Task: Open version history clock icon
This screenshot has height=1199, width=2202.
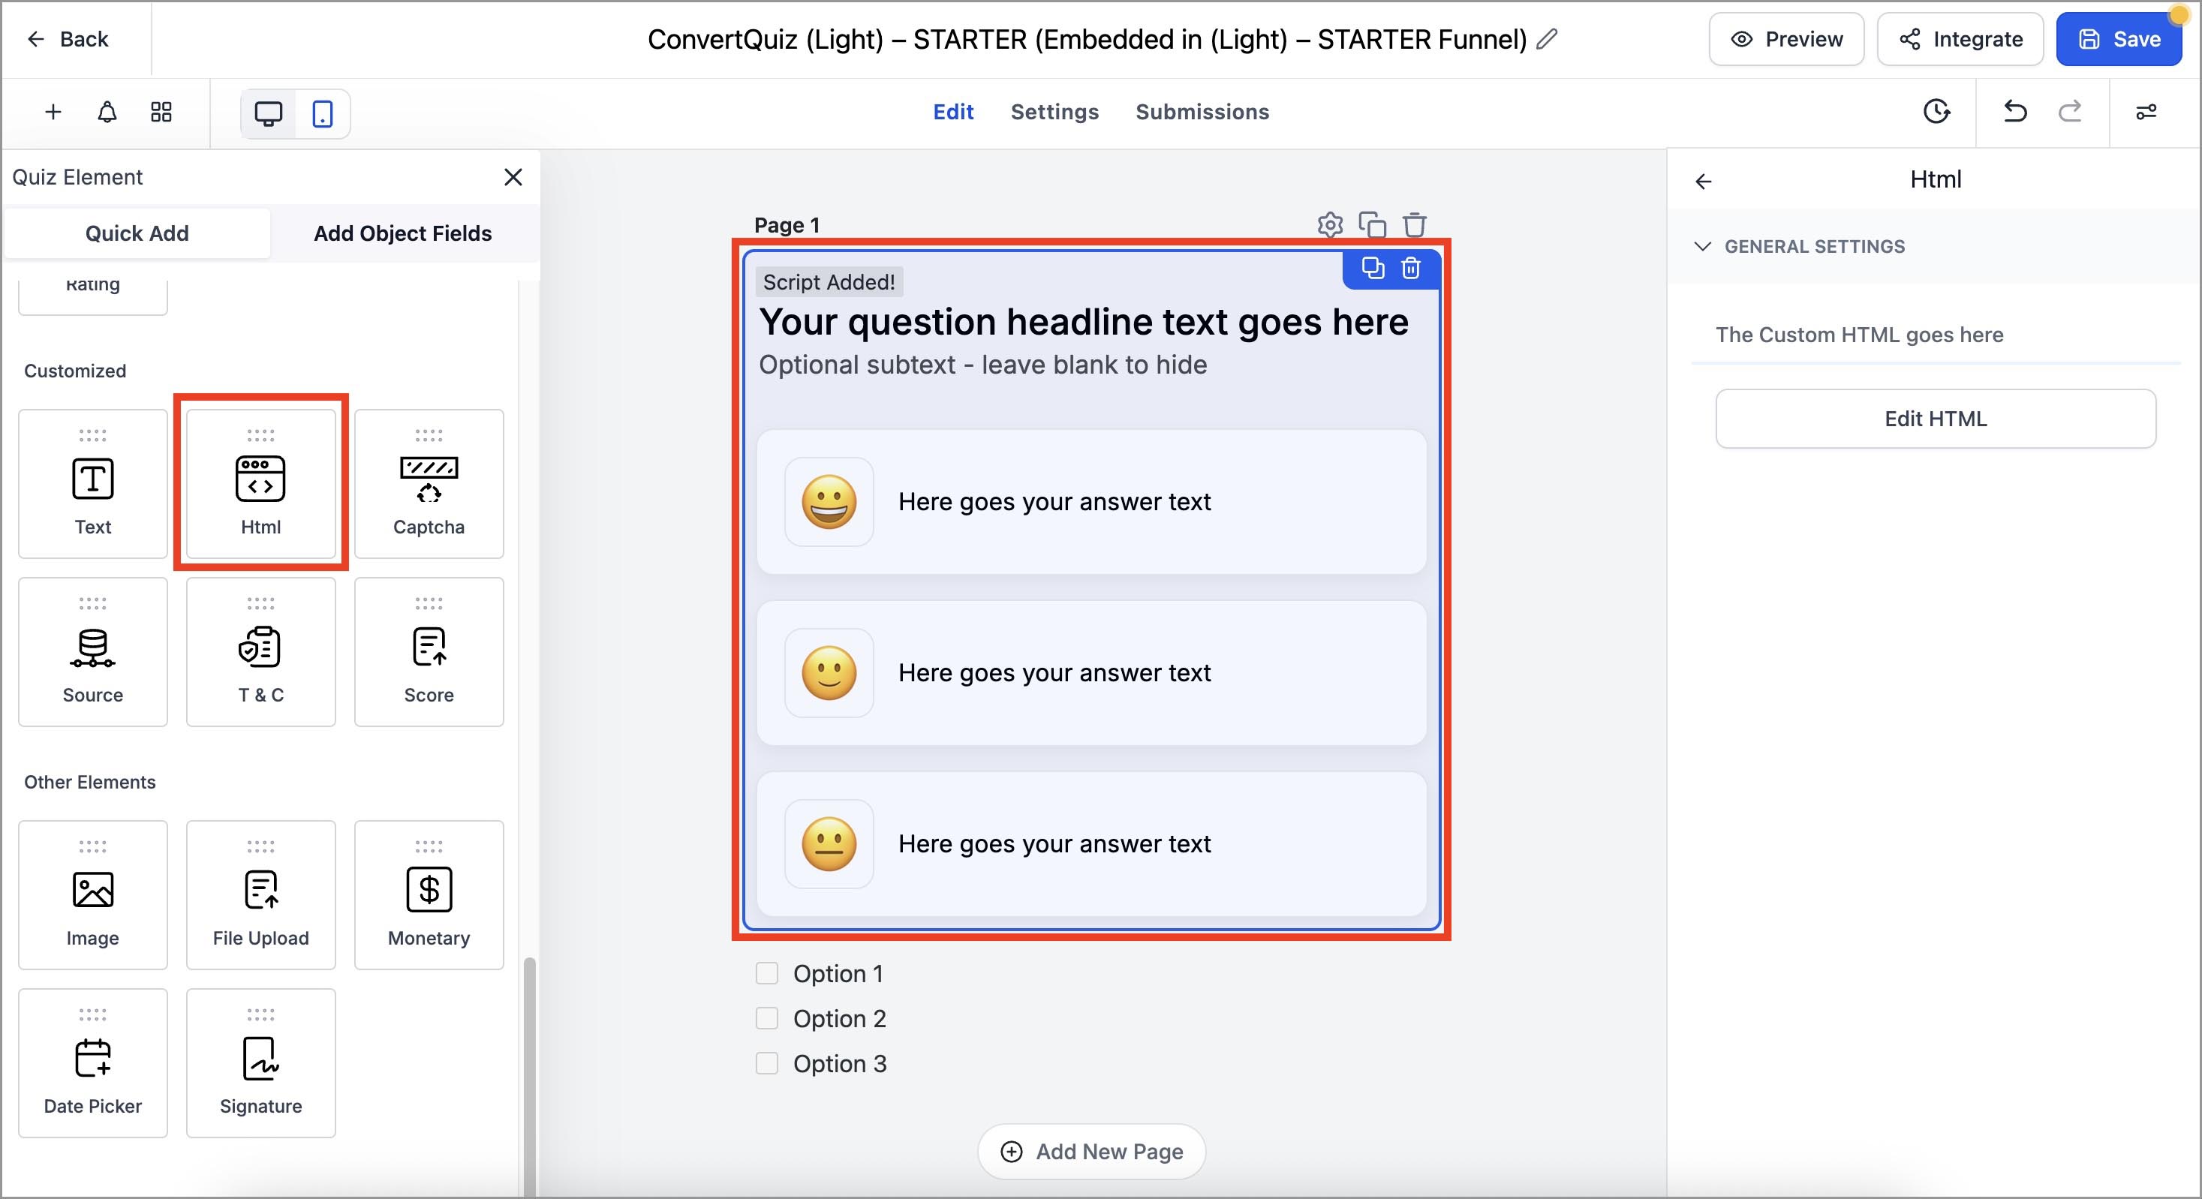Action: coord(1936,112)
